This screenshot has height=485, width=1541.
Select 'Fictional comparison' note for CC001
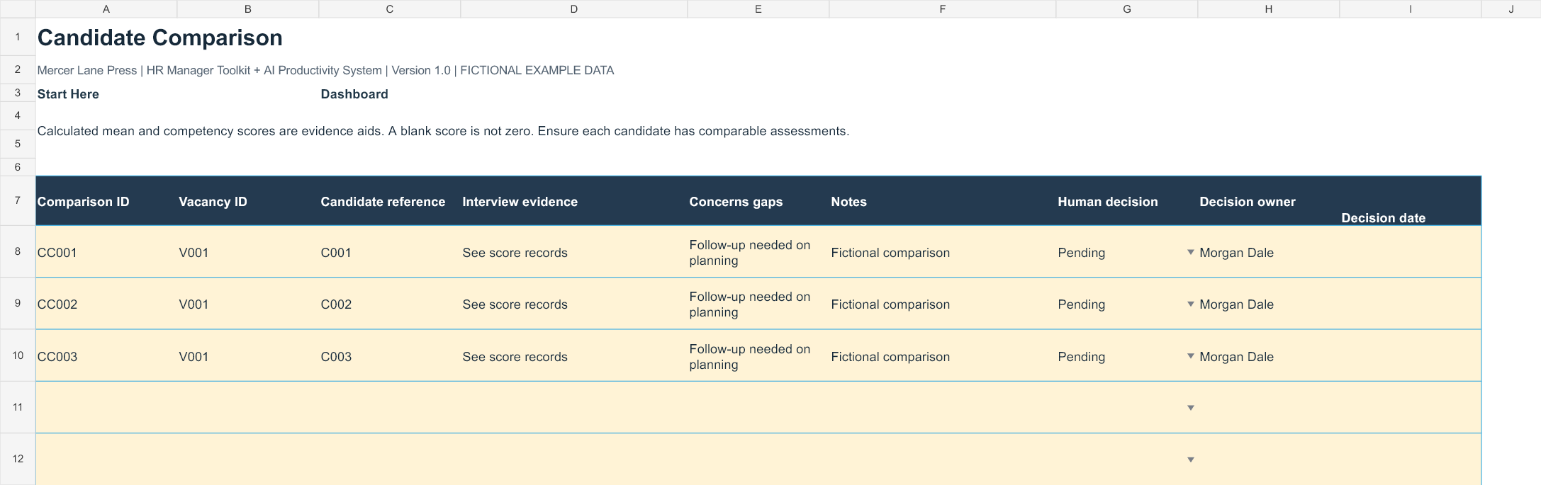[x=943, y=252]
